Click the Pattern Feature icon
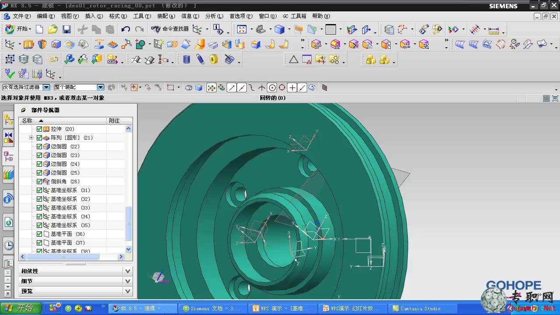The width and height of the screenshot is (560, 315). (113, 44)
